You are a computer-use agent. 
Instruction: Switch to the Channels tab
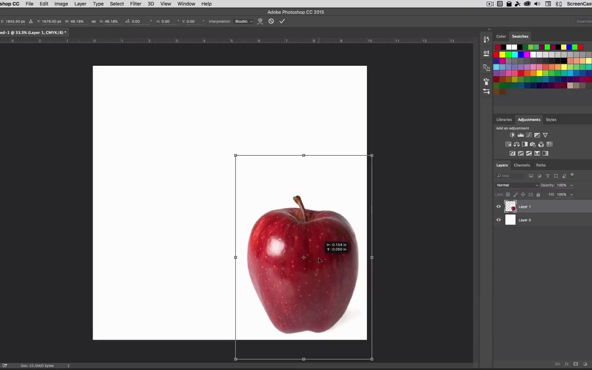[522, 165]
